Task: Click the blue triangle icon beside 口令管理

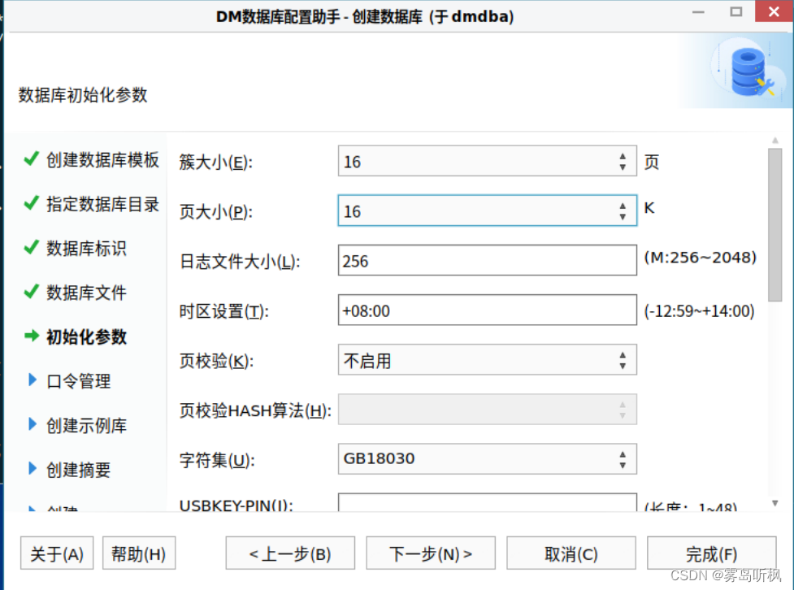Action: [x=31, y=380]
